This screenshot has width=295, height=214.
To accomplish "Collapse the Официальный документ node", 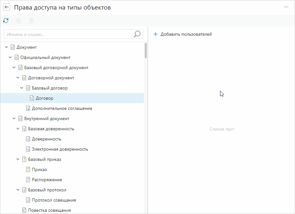I will tap(10, 57).
